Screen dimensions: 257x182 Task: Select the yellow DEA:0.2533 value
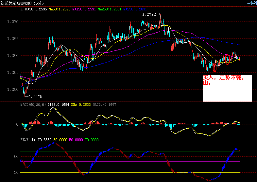click(x=81, y=105)
